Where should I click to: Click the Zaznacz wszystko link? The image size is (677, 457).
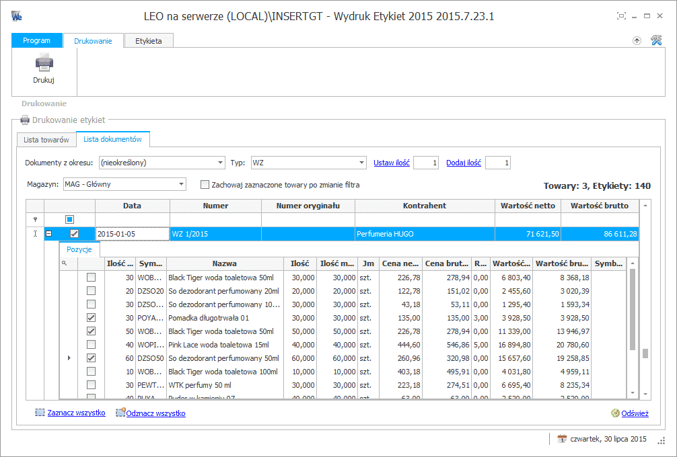click(x=77, y=413)
